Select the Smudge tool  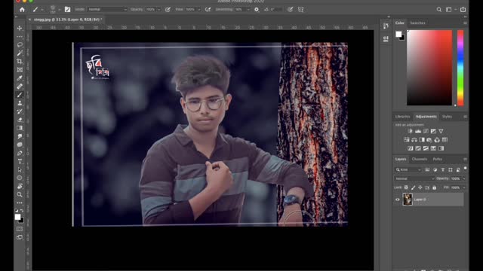tap(20, 136)
